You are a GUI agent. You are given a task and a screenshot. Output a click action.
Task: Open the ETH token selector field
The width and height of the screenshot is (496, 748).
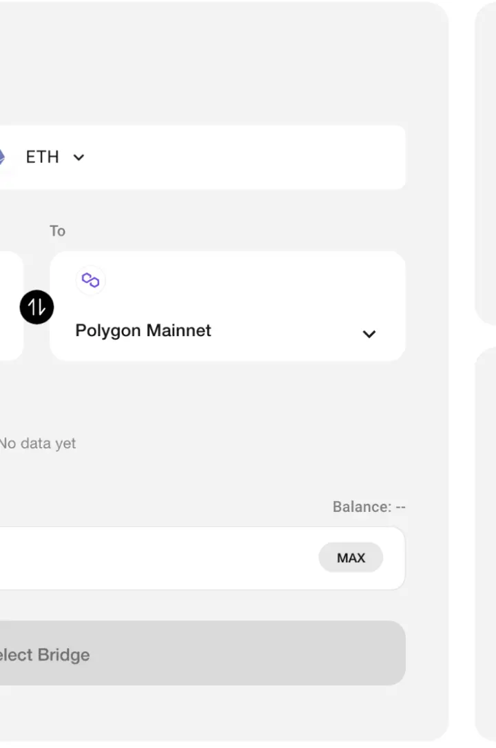(x=207, y=157)
